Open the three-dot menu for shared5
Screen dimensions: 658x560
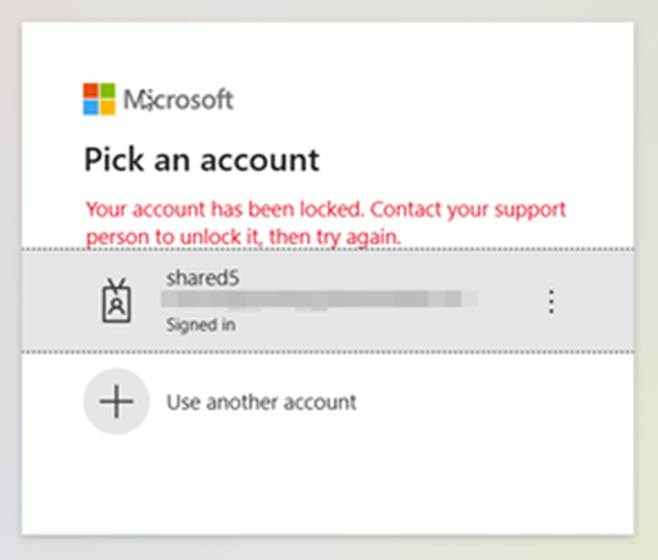pyautogui.click(x=552, y=301)
